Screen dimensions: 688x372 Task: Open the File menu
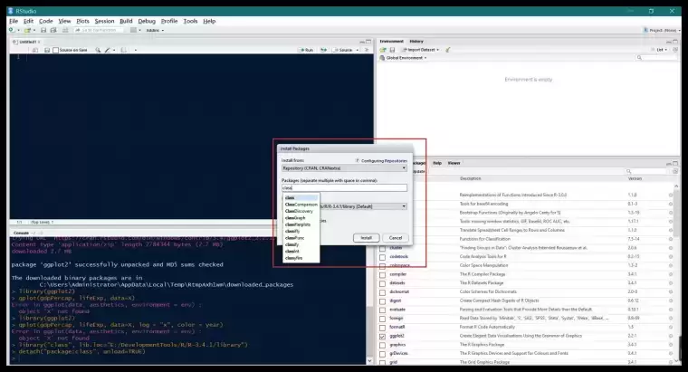(14, 21)
